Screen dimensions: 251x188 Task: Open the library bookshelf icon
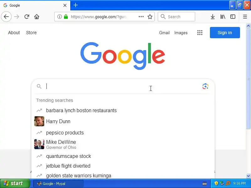[x=223, y=17]
